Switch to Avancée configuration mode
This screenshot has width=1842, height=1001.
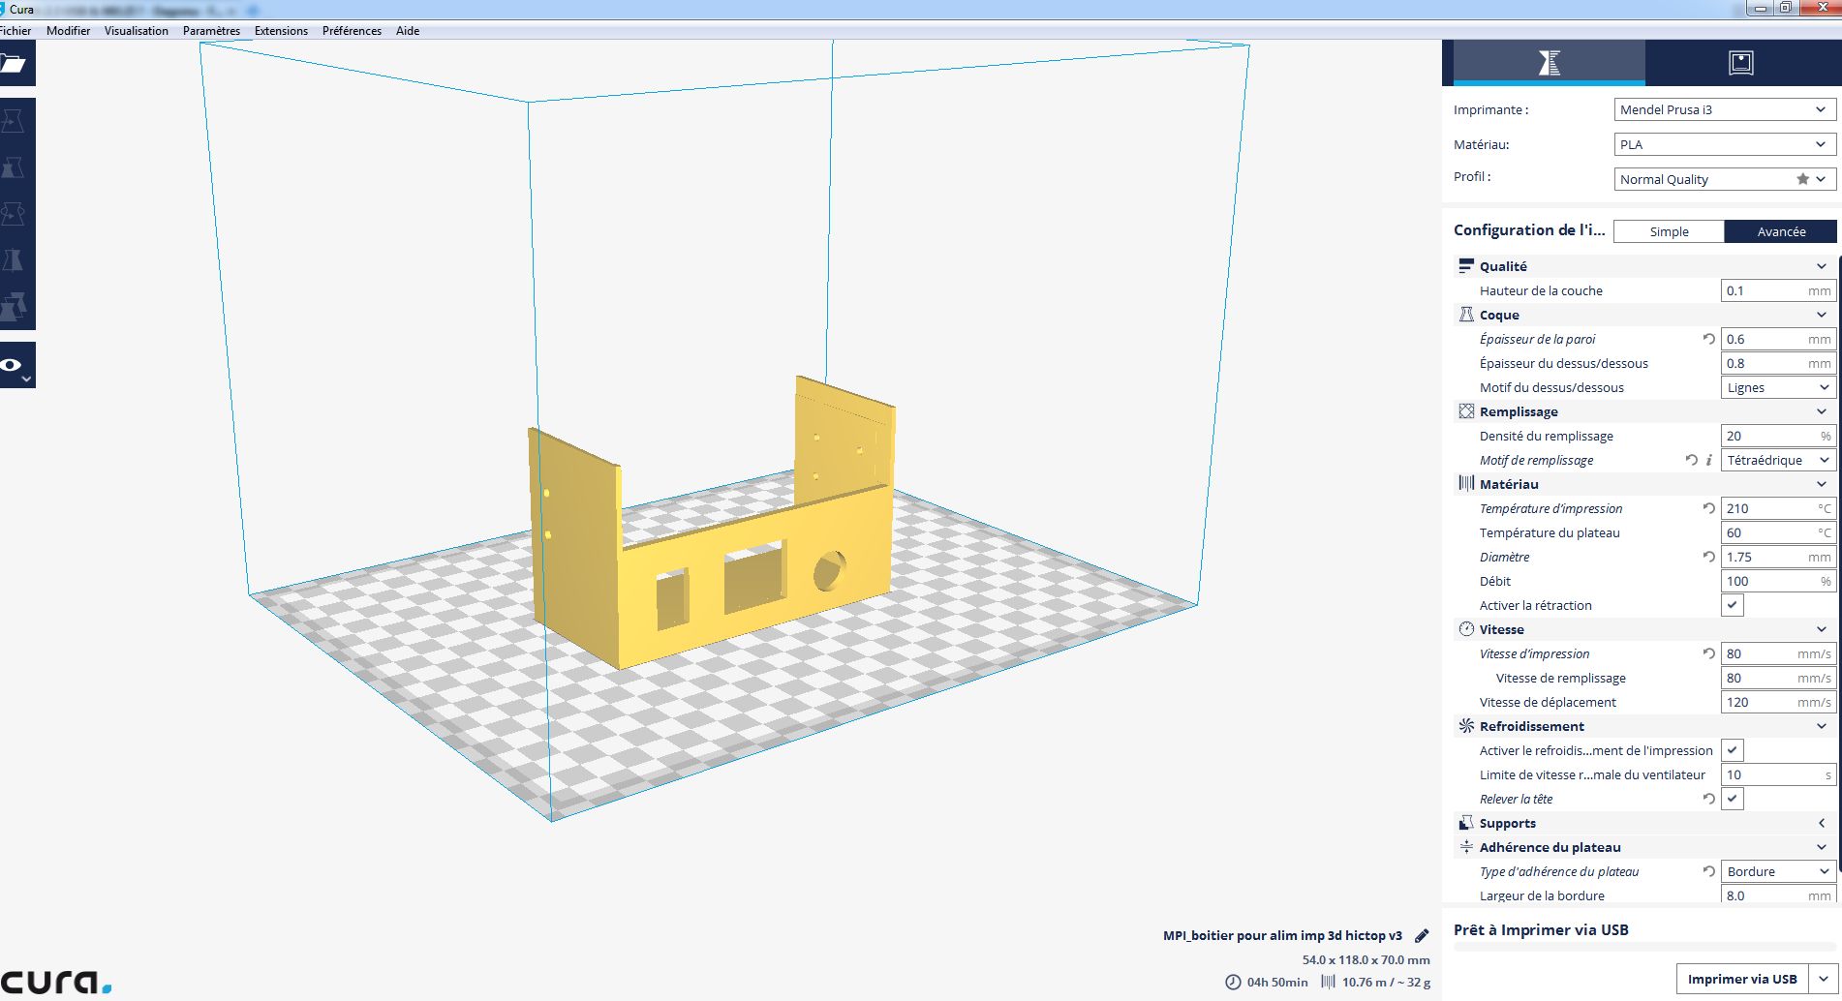pyautogui.click(x=1780, y=231)
